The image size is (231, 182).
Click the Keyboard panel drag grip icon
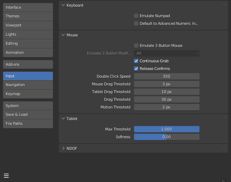pyautogui.click(x=224, y=5)
